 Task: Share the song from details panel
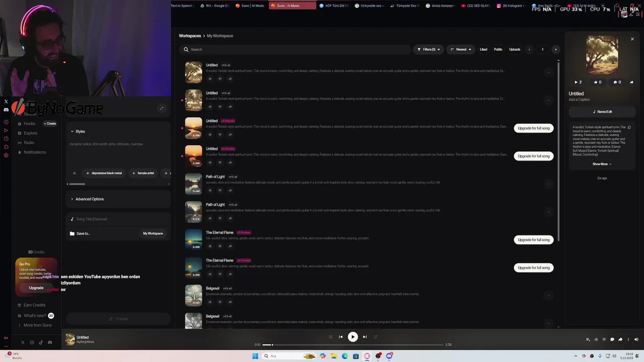tap(631, 82)
